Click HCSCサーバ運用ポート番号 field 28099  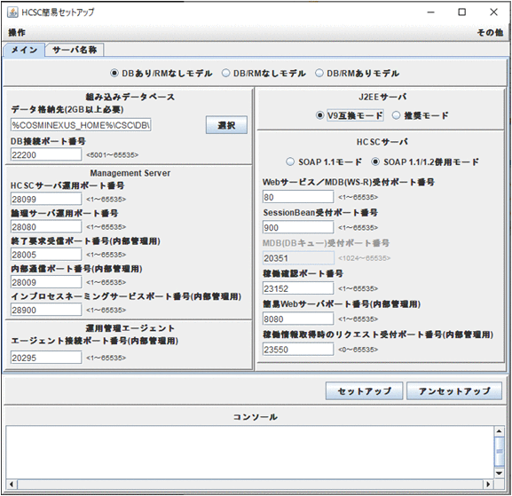46,199
